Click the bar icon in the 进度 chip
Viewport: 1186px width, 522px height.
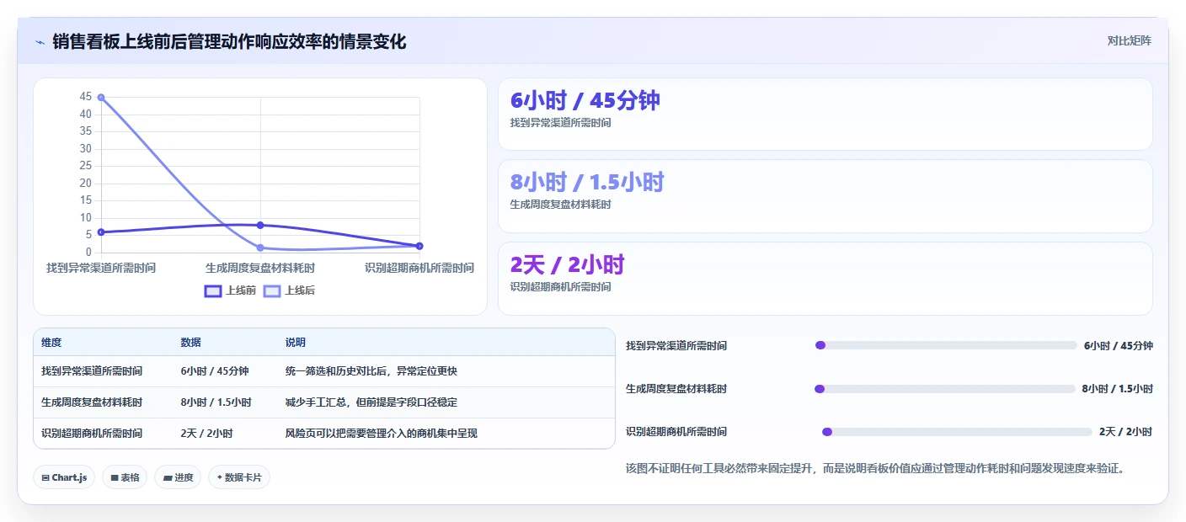tap(168, 477)
